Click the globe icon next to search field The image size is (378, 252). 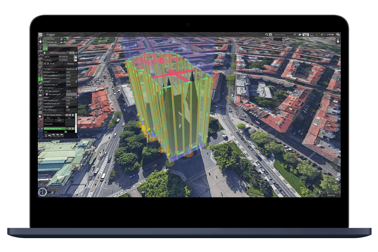point(300,35)
